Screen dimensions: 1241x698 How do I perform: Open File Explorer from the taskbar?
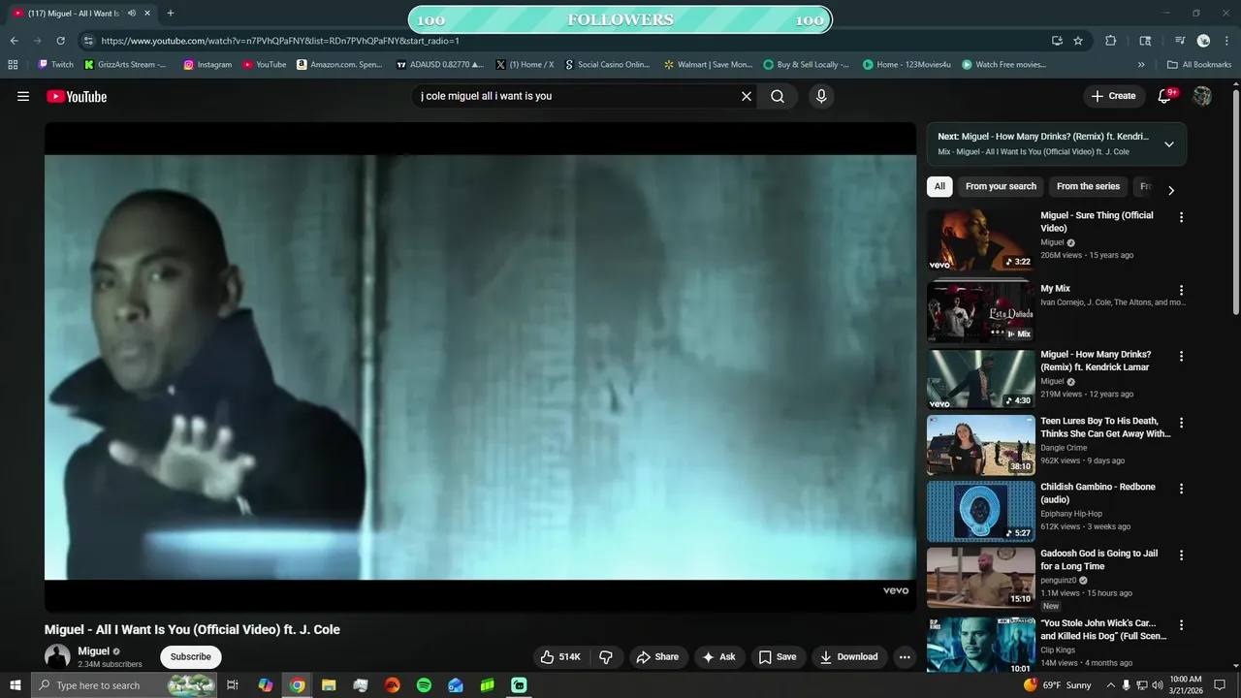329,685
